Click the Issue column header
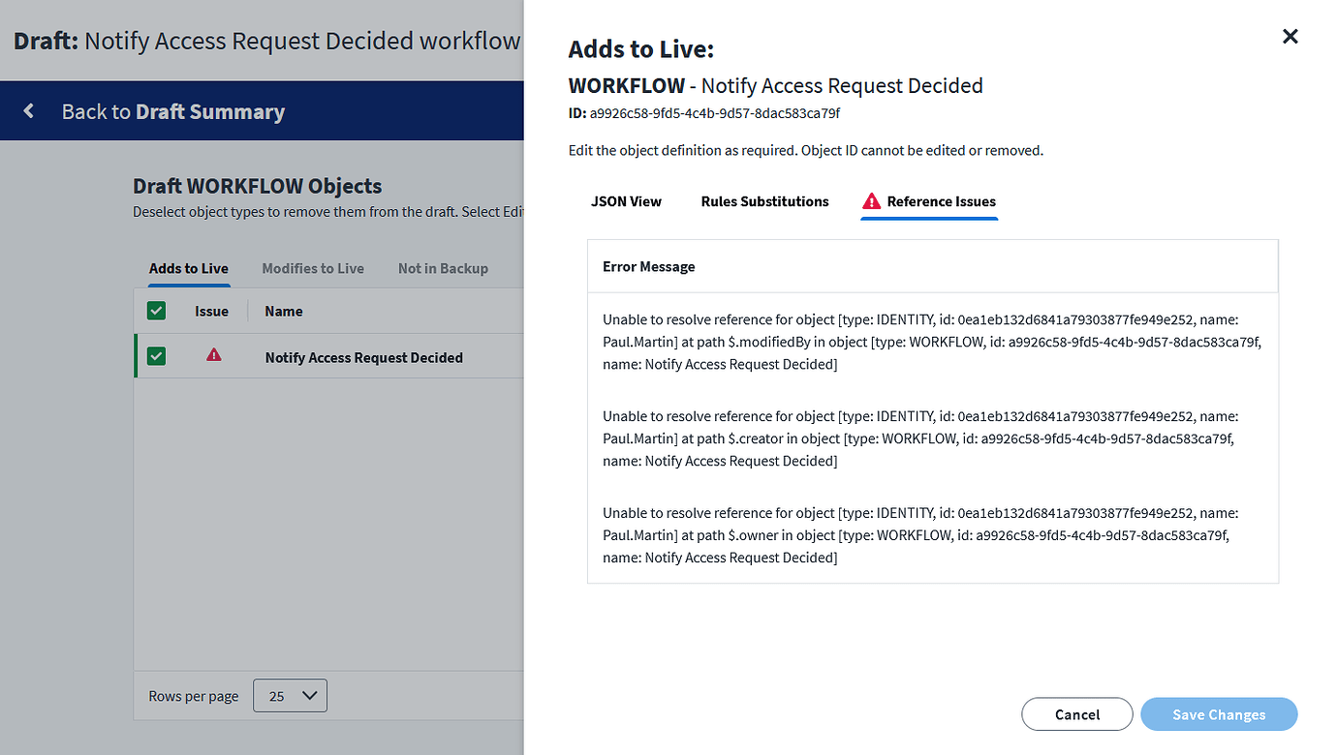 point(211,311)
